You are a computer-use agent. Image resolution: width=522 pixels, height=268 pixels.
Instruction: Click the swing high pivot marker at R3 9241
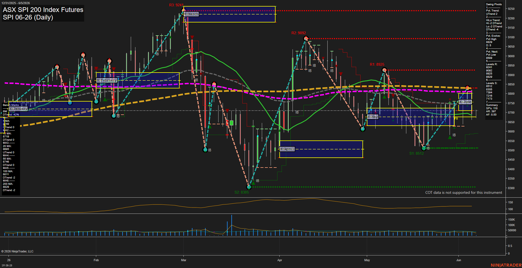point(183,11)
